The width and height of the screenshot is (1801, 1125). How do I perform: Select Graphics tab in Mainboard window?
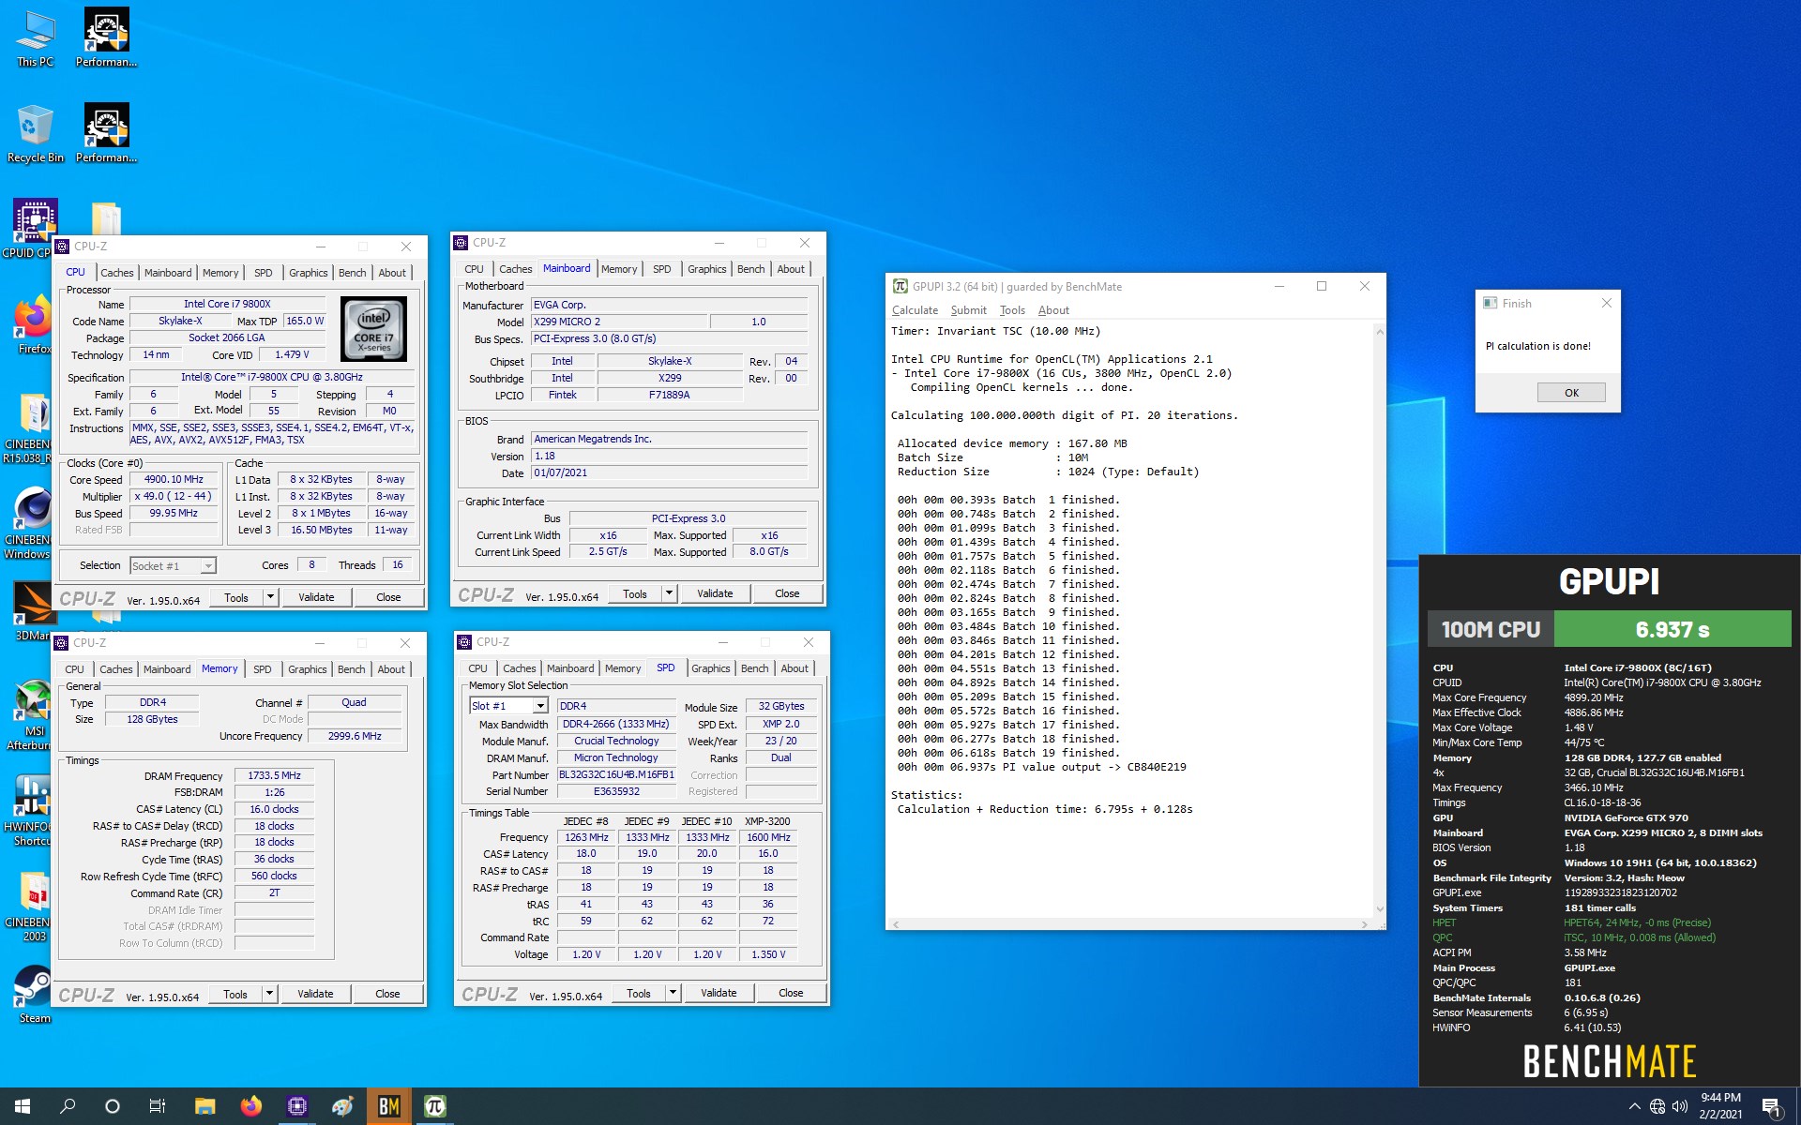(x=707, y=269)
